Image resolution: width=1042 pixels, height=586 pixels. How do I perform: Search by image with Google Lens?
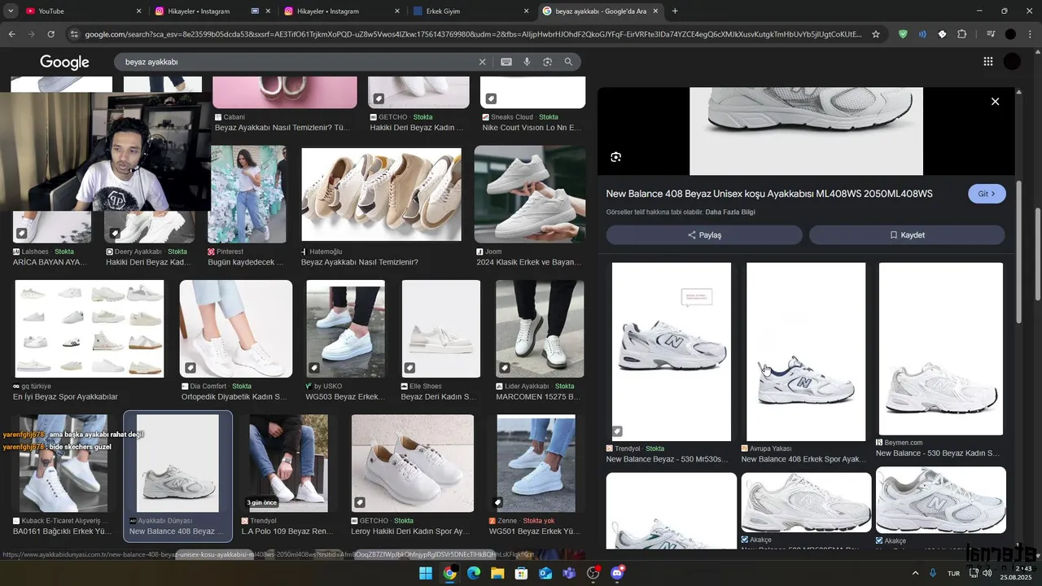pyautogui.click(x=547, y=62)
